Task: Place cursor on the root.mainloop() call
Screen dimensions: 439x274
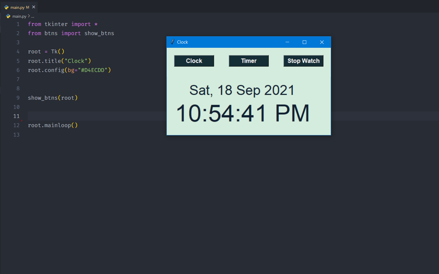Action: point(53,125)
